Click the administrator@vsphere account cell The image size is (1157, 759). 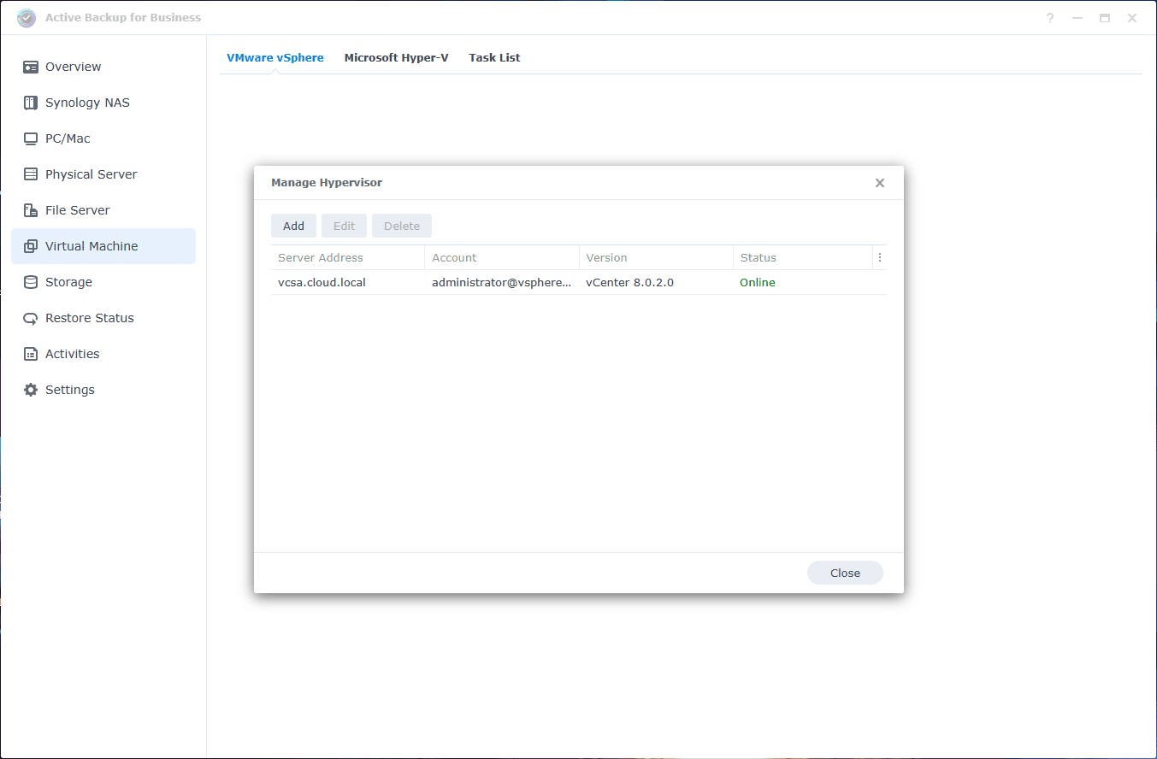click(502, 282)
